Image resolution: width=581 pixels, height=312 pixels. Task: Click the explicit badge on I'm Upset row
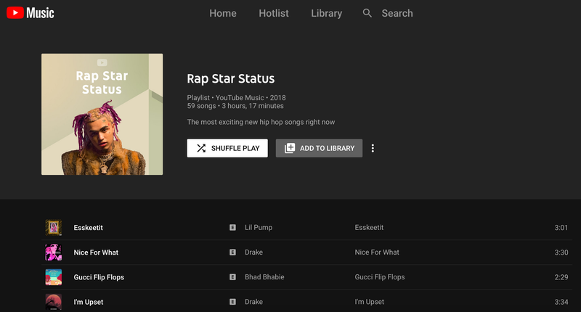click(x=232, y=302)
